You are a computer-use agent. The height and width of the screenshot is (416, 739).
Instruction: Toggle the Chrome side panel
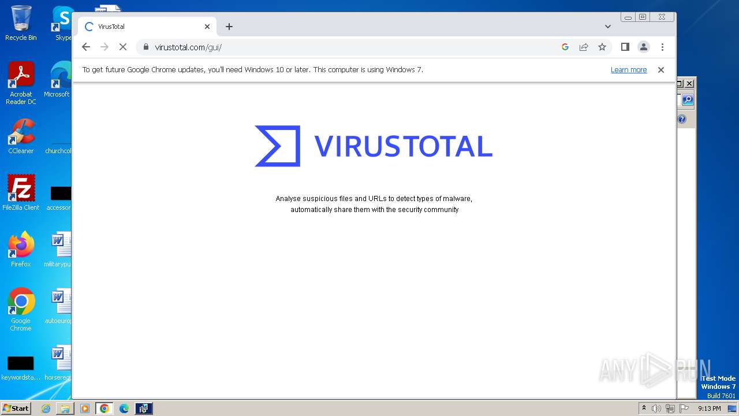(625, 47)
